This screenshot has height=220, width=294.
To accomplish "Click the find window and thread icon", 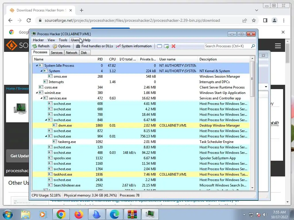I will 166,46.
